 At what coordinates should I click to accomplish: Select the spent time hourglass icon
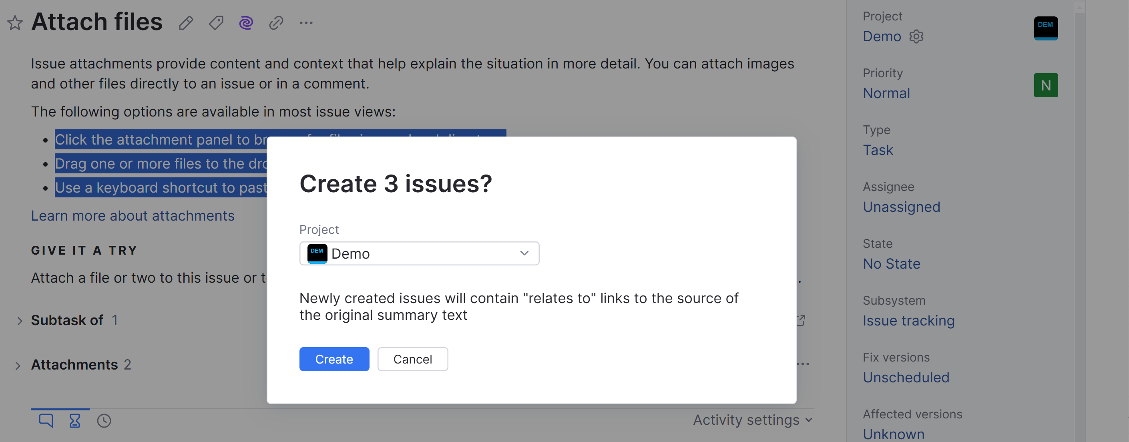click(74, 420)
